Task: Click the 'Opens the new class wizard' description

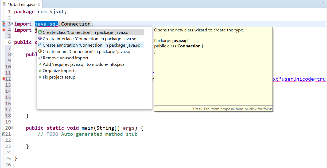Action: 199,30
